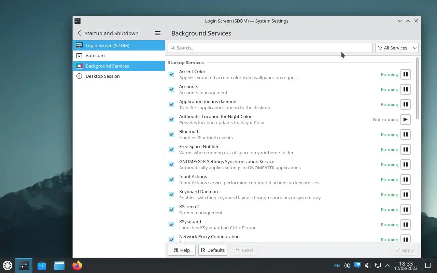Start the Automatic Location for Night Color service
Image resolution: width=437 pixels, height=273 pixels.
coord(405,119)
